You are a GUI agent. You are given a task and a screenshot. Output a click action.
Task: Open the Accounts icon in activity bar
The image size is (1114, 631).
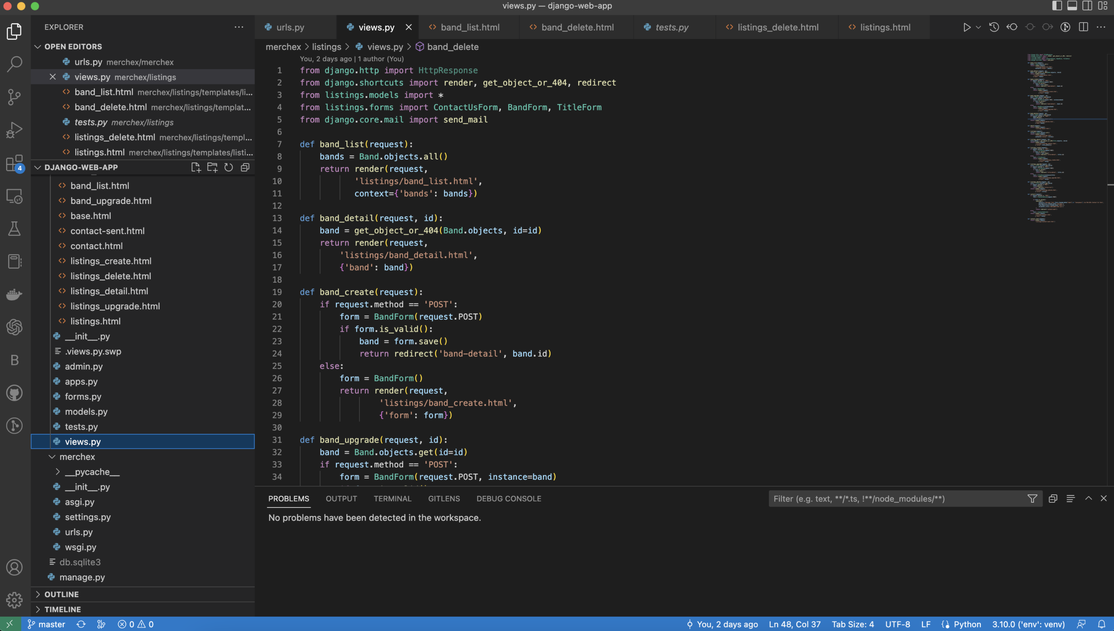pyautogui.click(x=14, y=567)
